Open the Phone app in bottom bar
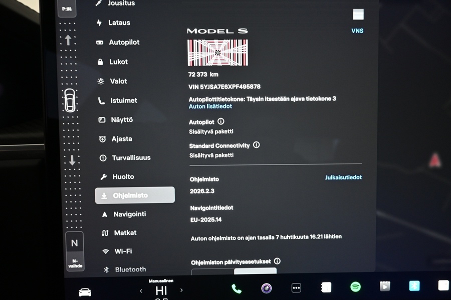 coord(236,288)
